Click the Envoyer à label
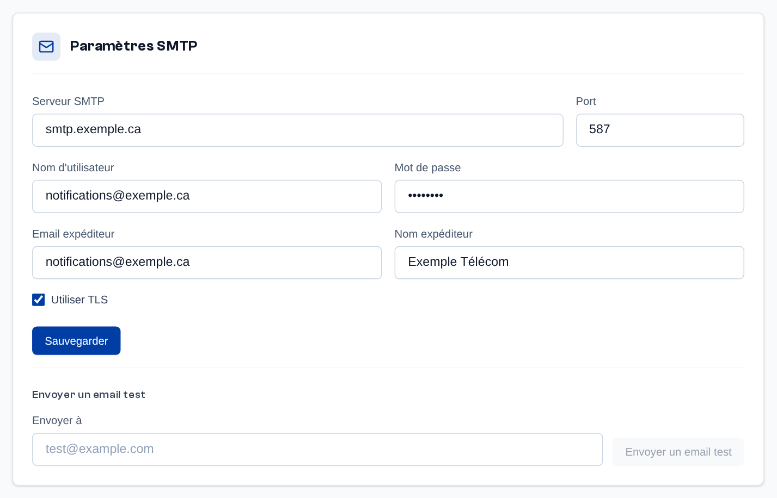 pos(57,421)
